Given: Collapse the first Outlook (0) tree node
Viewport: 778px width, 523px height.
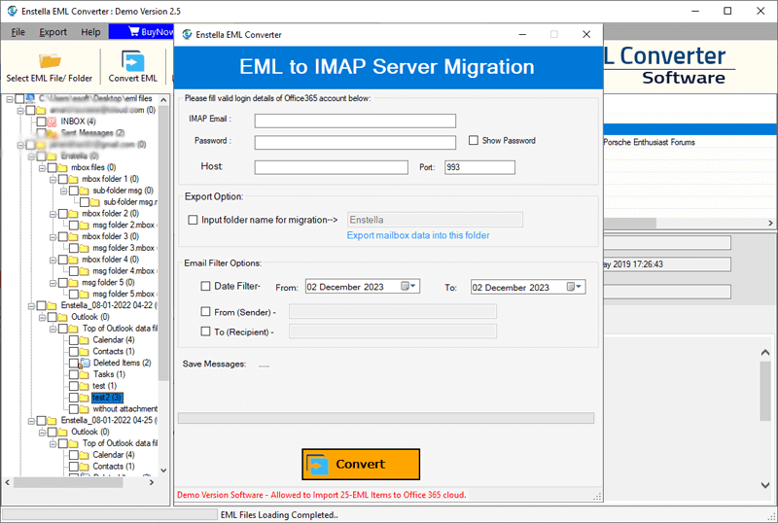Looking at the screenshot, I should click(x=42, y=317).
